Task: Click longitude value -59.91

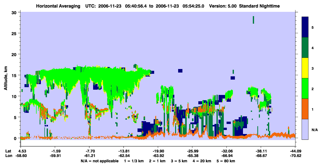Action: click(55, 156)
